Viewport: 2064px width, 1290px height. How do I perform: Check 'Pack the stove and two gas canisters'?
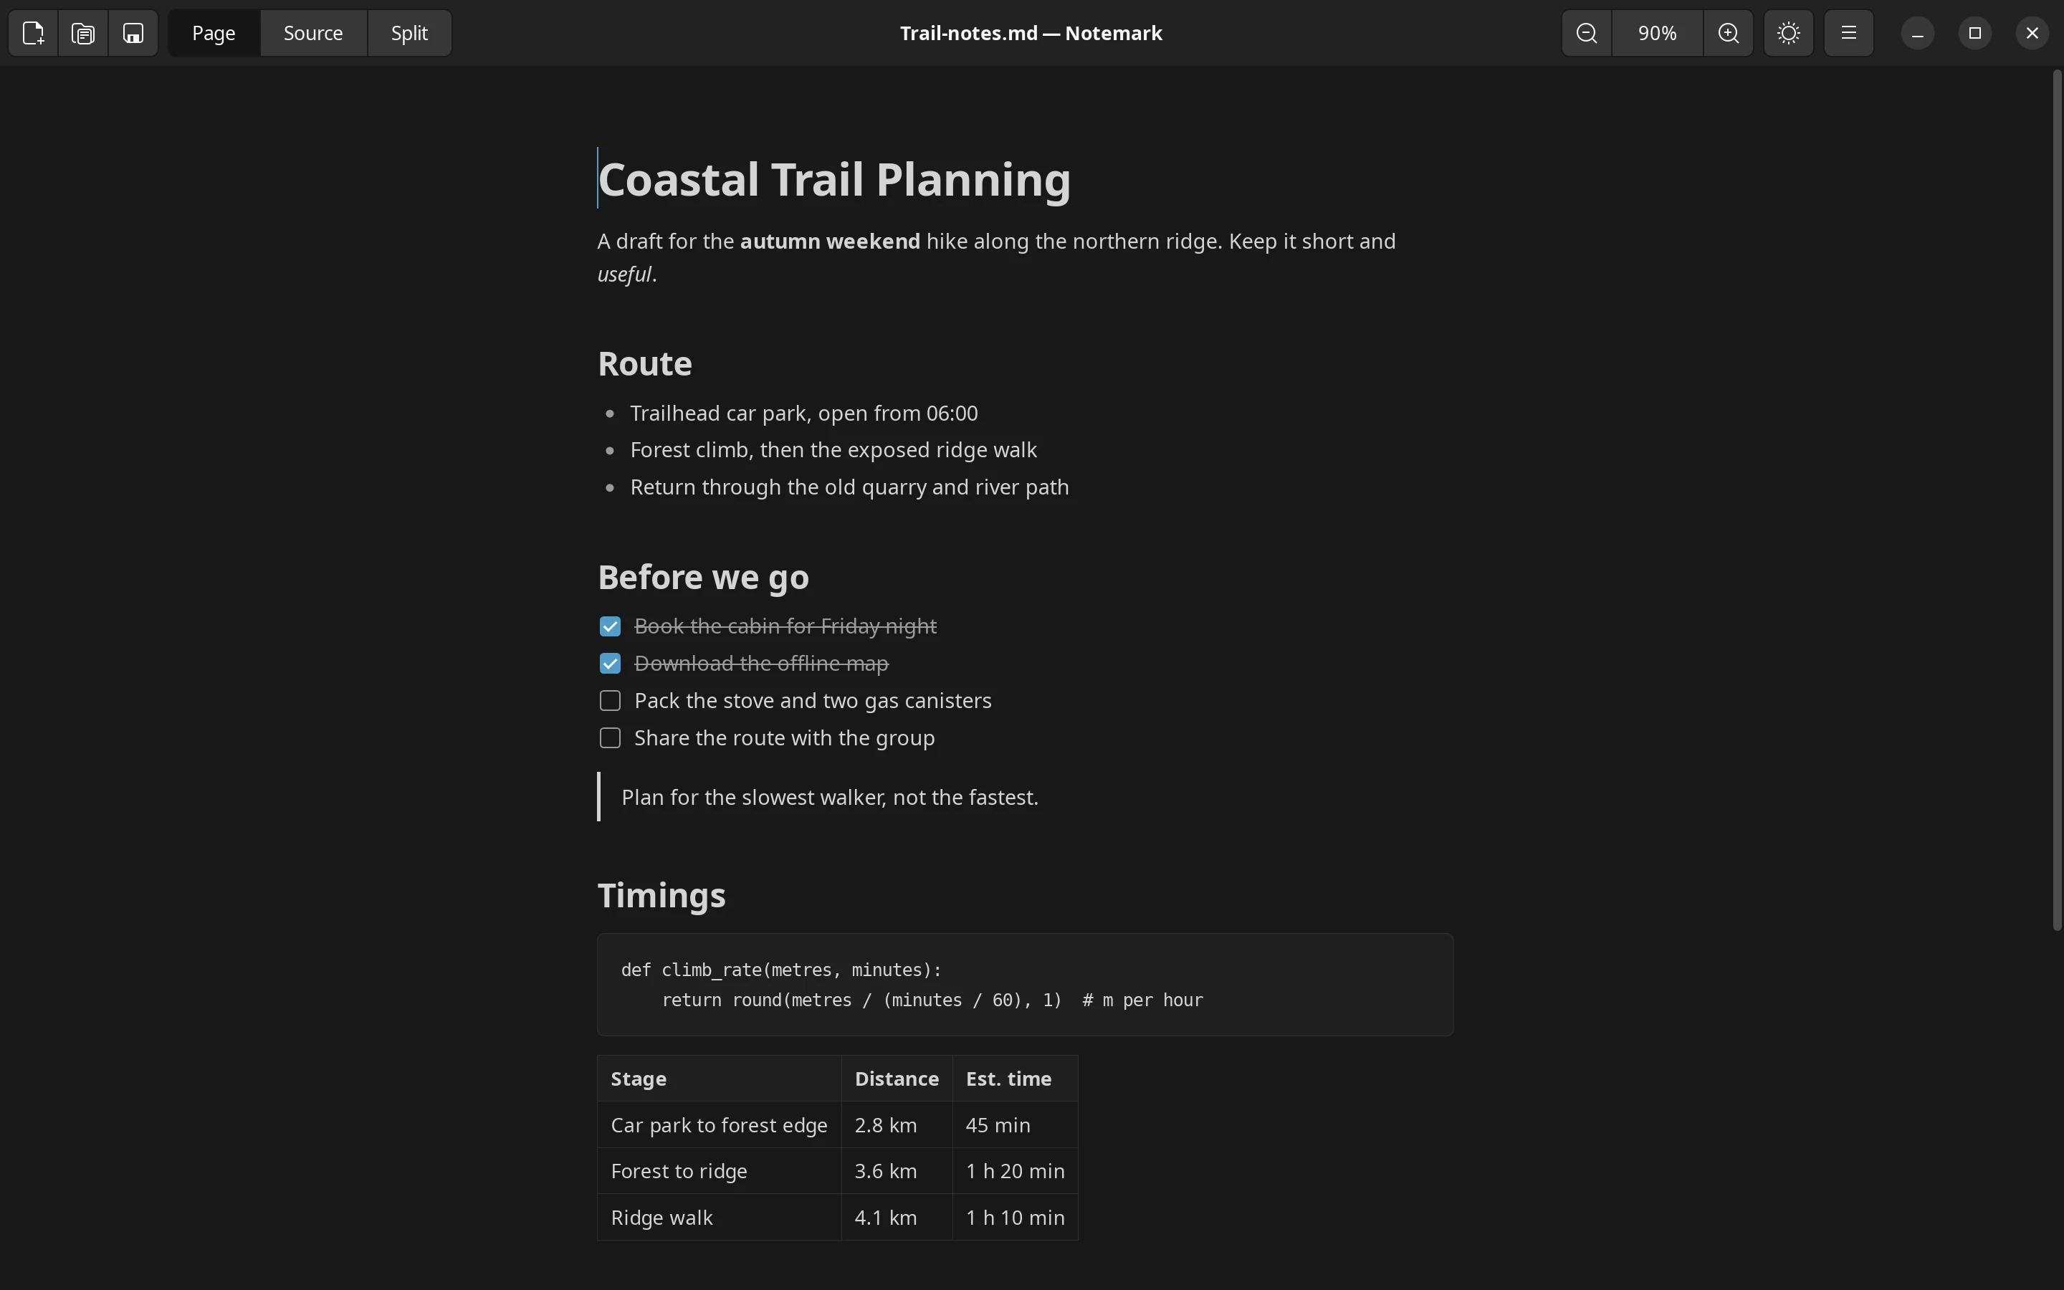610,702
